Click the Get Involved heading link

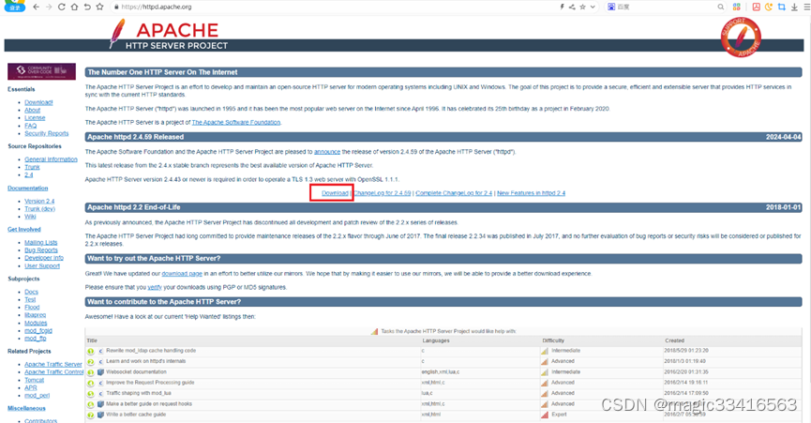(24, 230)
